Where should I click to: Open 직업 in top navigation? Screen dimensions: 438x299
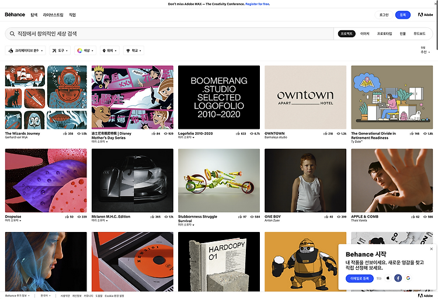[x=72, y=15]
